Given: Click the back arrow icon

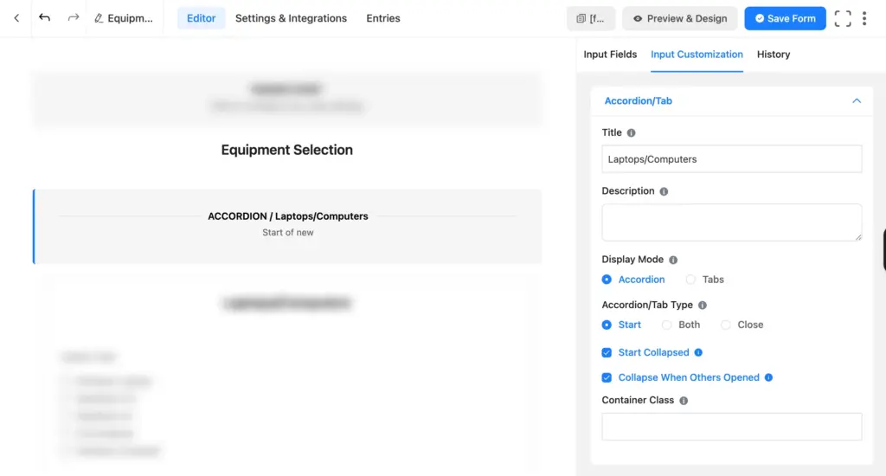Looking at the screenshot, I should coord(16,18).
